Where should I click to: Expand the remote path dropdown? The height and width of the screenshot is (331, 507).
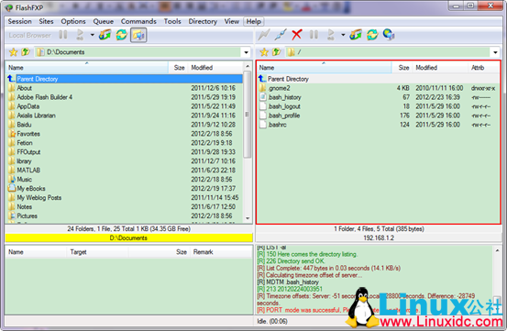(x=495, y=52)
